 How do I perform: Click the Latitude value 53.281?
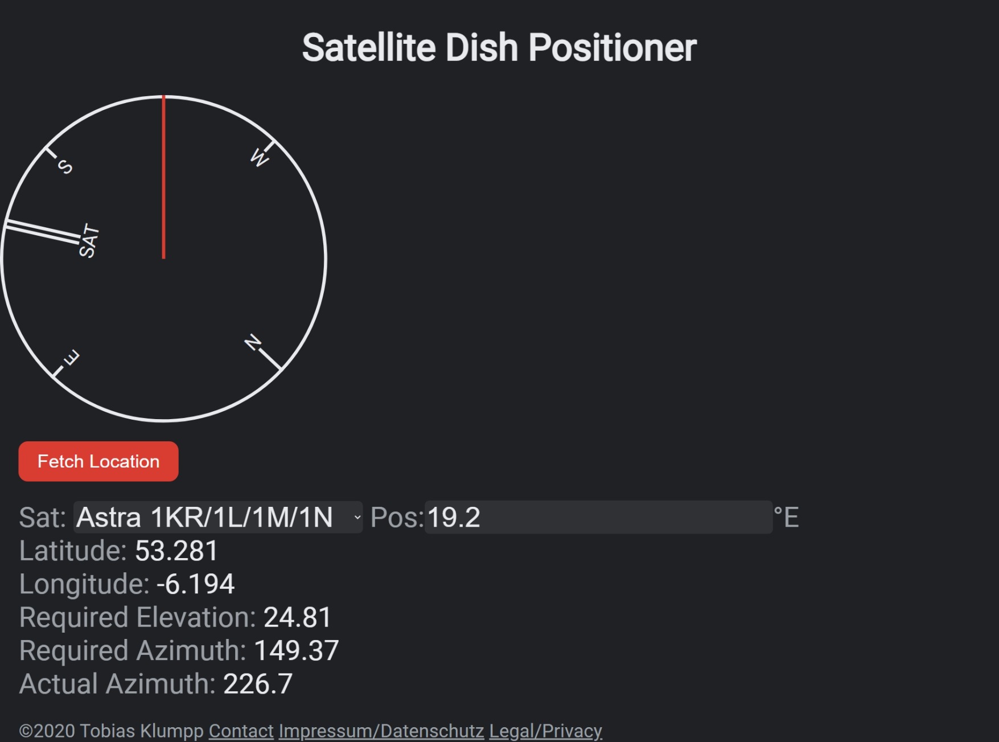click(x=176, y=550)
